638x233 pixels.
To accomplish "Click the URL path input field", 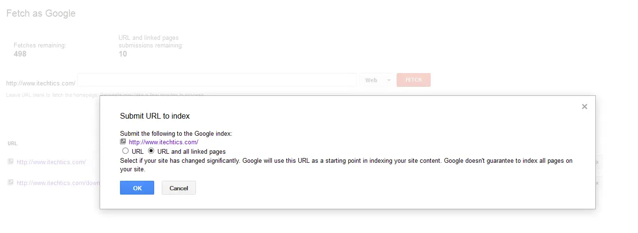I will pos(217,80).
